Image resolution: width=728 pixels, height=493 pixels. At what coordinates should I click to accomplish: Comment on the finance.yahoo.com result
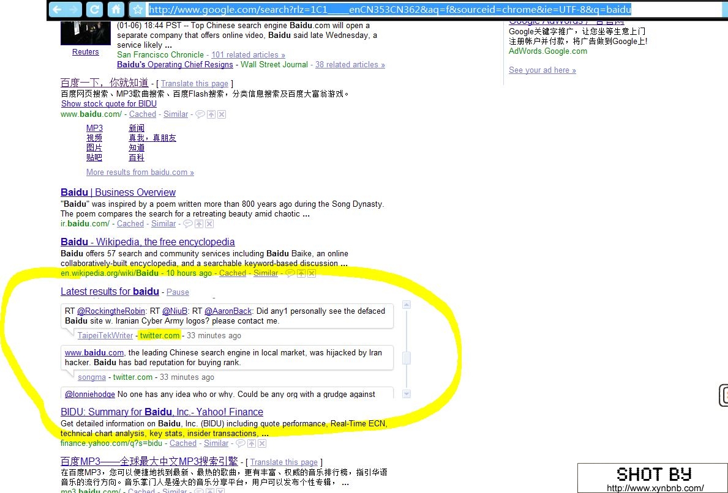tap(241, 443)
